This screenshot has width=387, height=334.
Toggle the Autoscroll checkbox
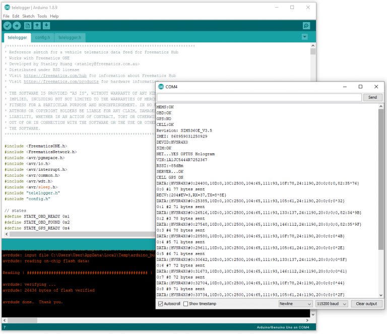click(x=161, y=304)
